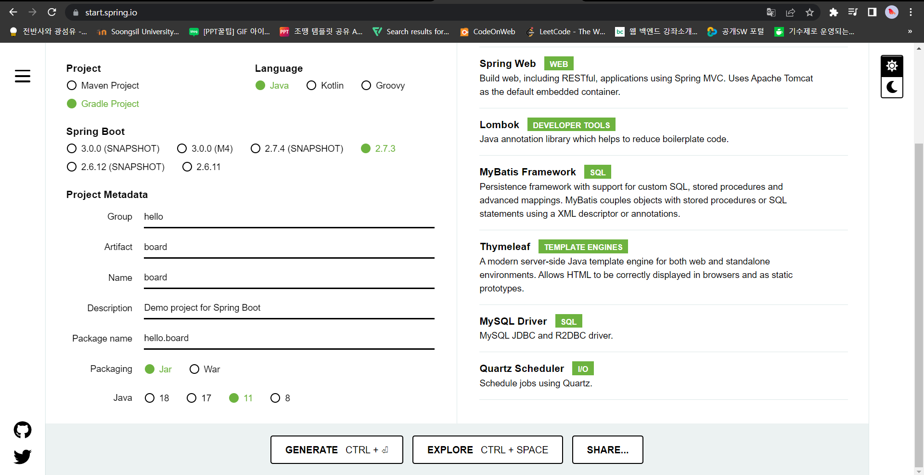The width and height of the screenshot is (924, 475).
Task: Select Jar packaging option
Action: pyautogui.click(x=158, y=369)
